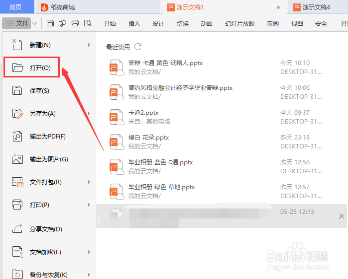This screenshot has width=348, height=279.
Task: Open recent file 毕业相册 绿色 草地.pptx
Action: [222, 192]
